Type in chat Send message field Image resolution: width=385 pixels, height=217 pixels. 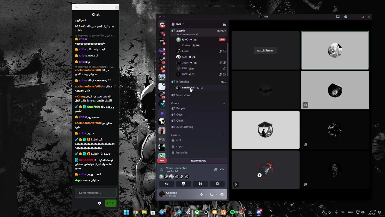point(96,193)
